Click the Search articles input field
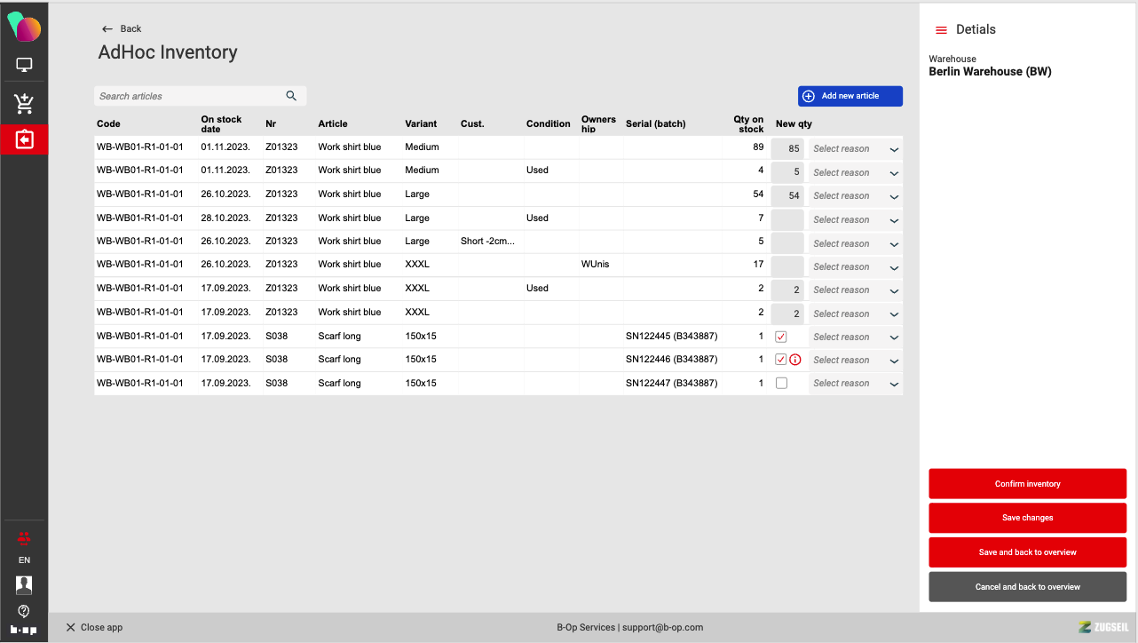 [x=188, y=96]
